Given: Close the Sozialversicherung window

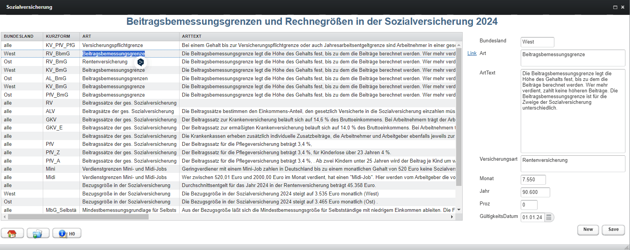Looking at the screenshot, I should click(x=623, y=7).
